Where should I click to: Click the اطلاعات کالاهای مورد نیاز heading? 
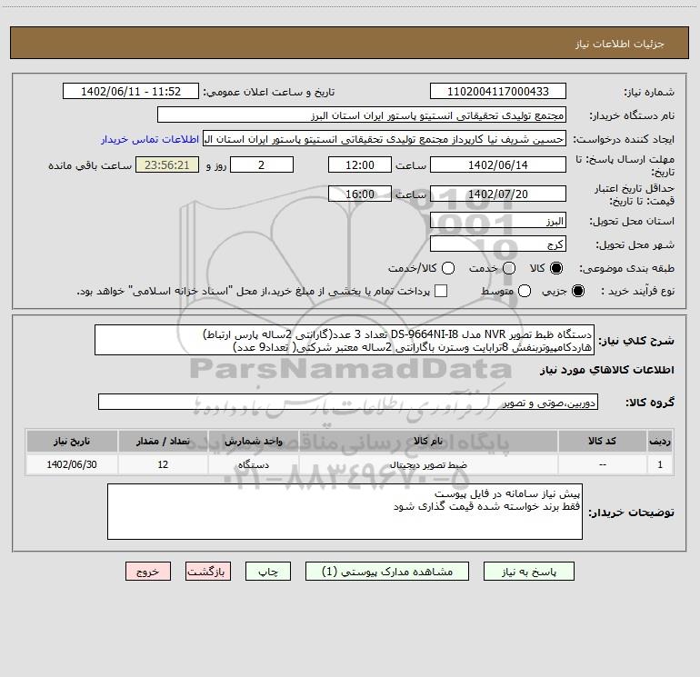pyautogui.click(x=607, y=370)
